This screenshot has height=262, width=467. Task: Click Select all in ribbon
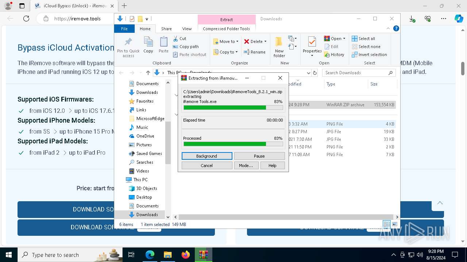pos(363,39)
